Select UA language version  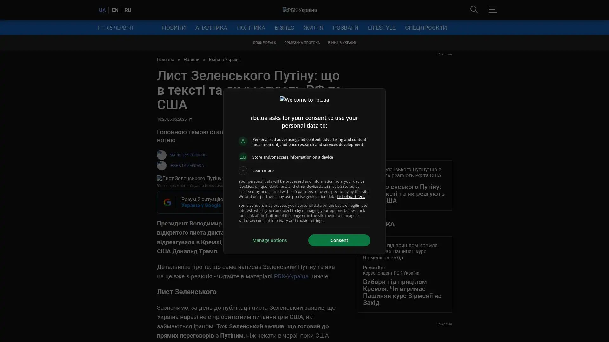tap(102, 10)
